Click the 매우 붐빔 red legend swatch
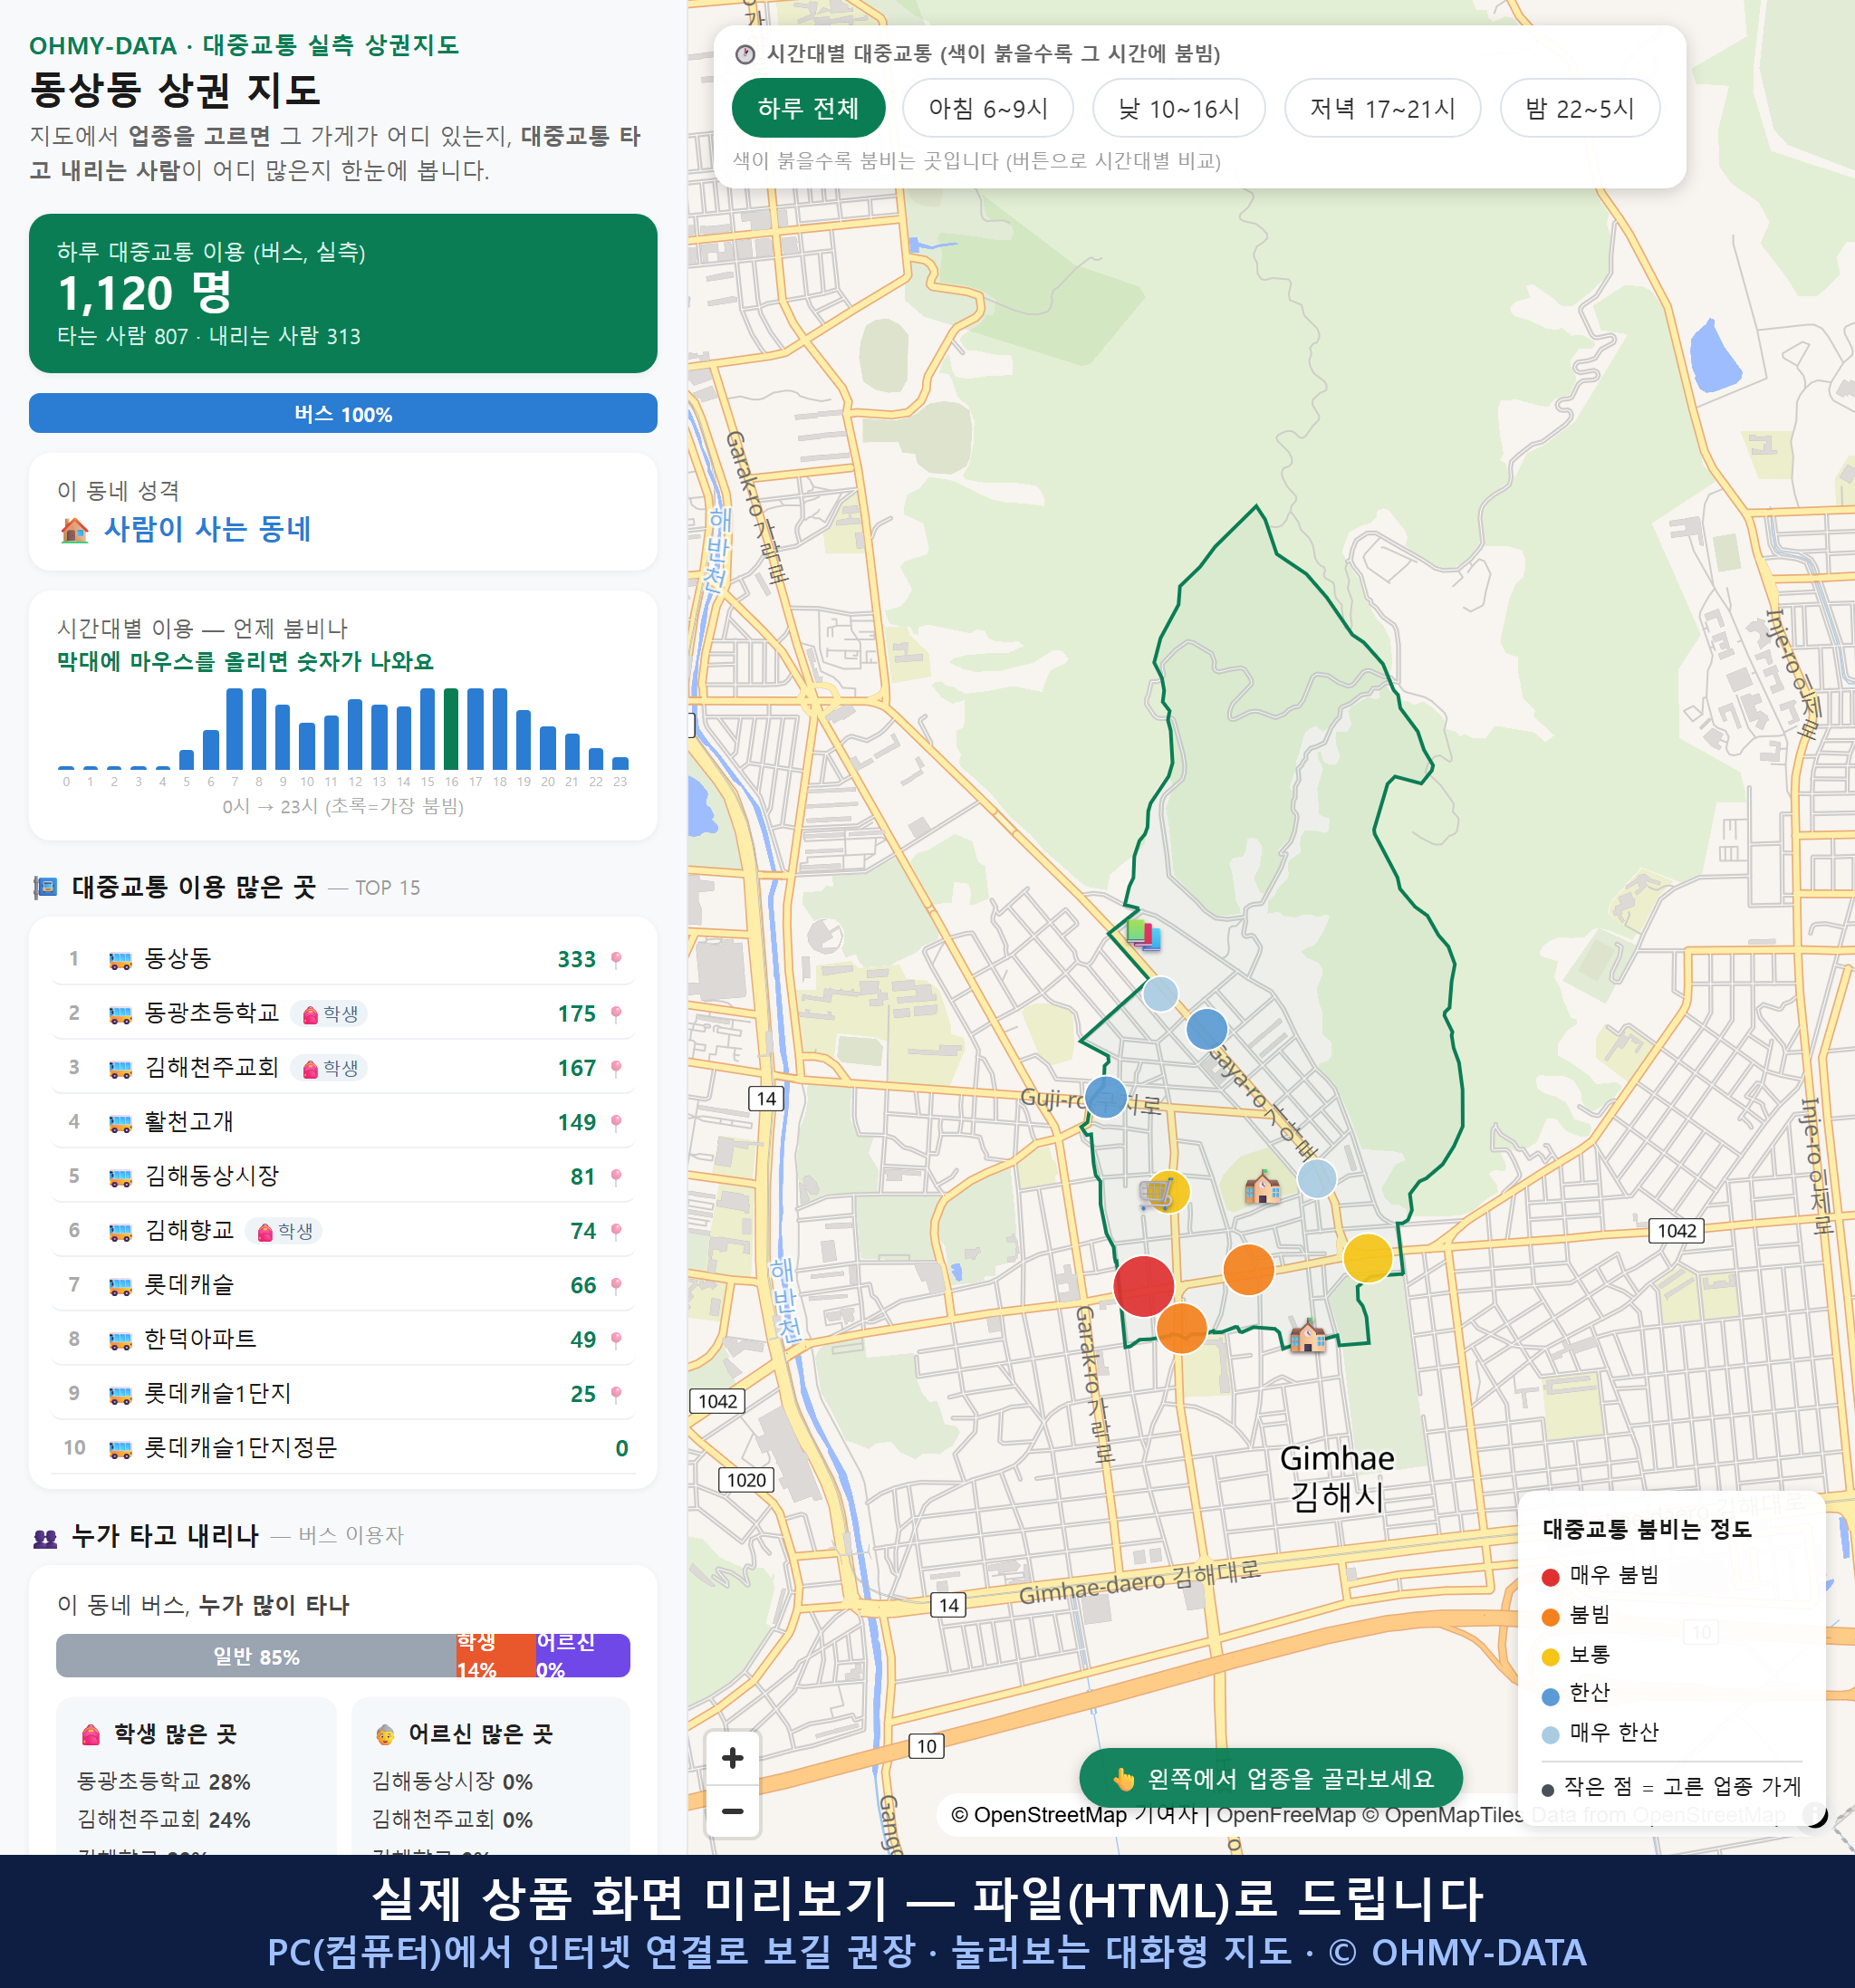 (1550, 1577)
